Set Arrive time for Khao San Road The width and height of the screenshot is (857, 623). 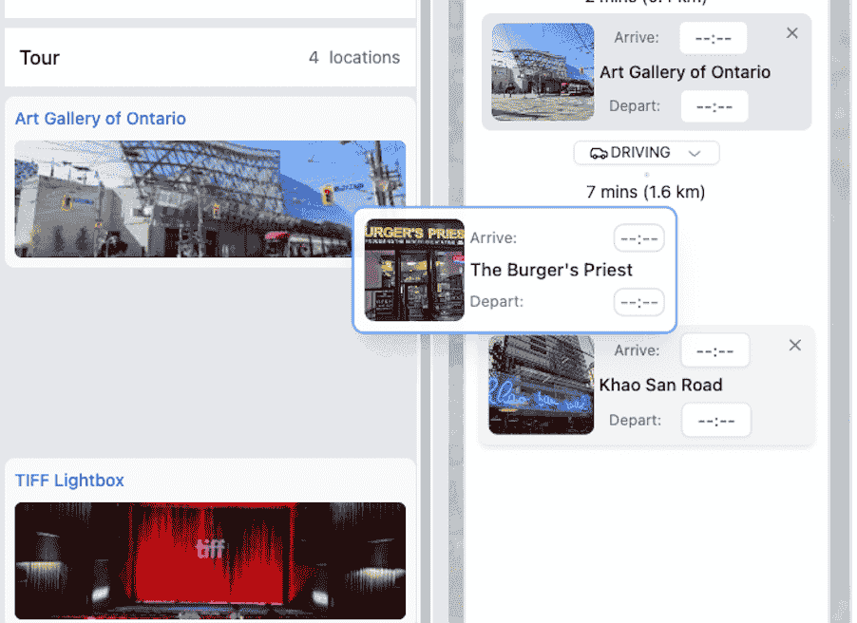[714, 350]
